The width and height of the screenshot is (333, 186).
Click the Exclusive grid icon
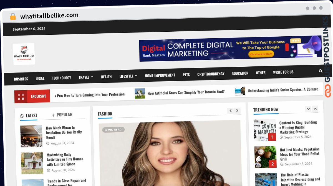click(21, 97)
